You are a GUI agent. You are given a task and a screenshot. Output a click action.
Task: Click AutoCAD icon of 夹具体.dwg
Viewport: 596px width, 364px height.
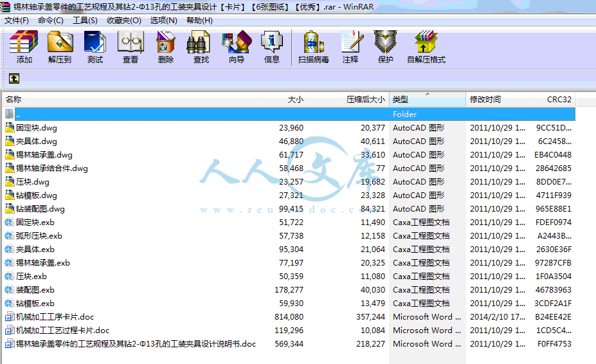(x=10, y=141)
